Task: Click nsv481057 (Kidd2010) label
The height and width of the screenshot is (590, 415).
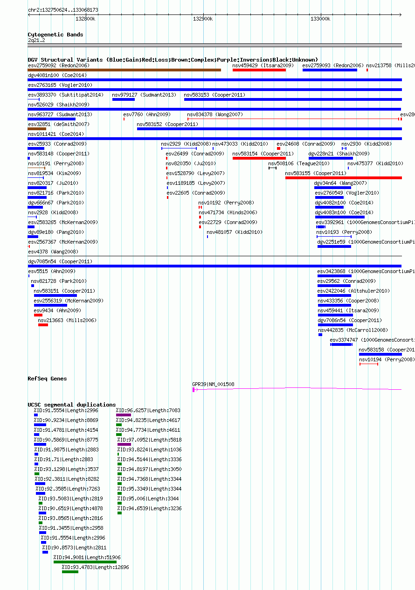Action: pos(235,232)
